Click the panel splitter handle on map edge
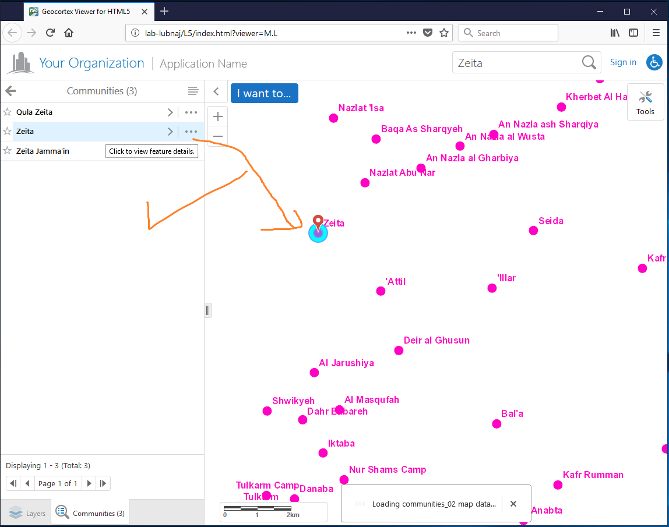Viewport: 669px width, 527px height. pos(208,310)
